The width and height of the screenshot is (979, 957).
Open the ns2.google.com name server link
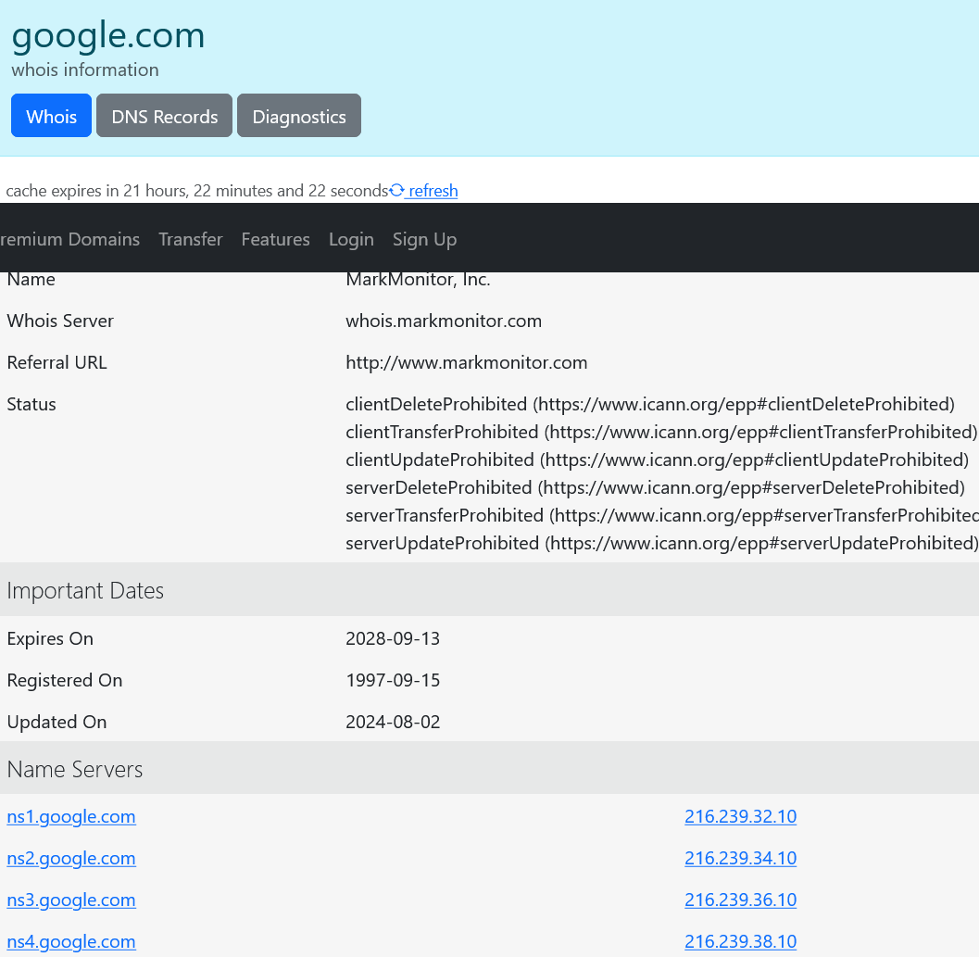click(71, 858)
